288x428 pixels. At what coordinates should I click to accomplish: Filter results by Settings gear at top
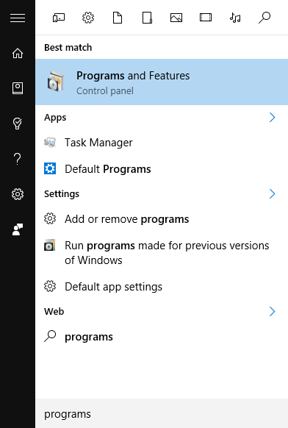(x=88, y=18)
